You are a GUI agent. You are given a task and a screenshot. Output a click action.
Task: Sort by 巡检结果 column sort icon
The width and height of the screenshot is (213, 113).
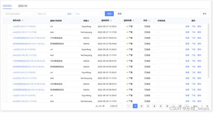(x=133, y=21)
